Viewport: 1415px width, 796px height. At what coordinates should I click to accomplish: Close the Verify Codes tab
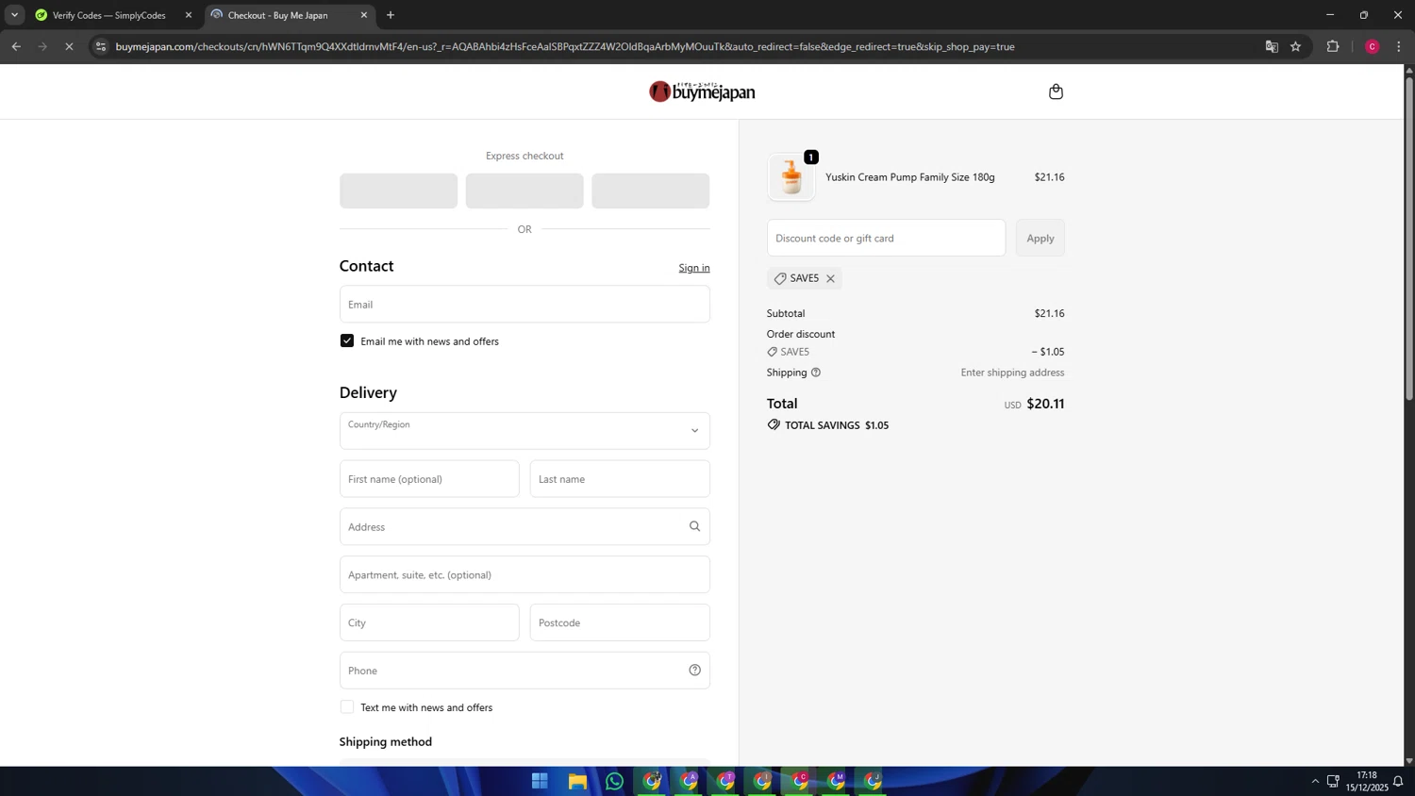tap(188, 15)
